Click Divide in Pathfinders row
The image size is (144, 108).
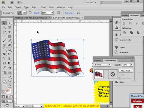tap(125, 32)
